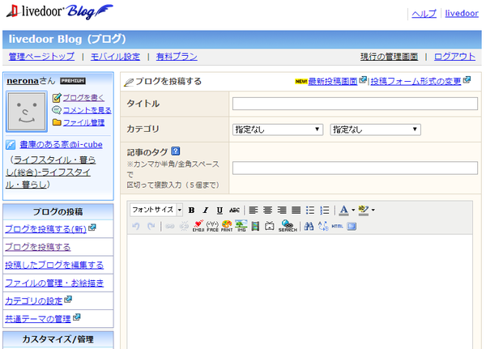Open livedoor link at top right
This screenshot has width=486, height=349.
pyautogui.click(x=462, y=13)
